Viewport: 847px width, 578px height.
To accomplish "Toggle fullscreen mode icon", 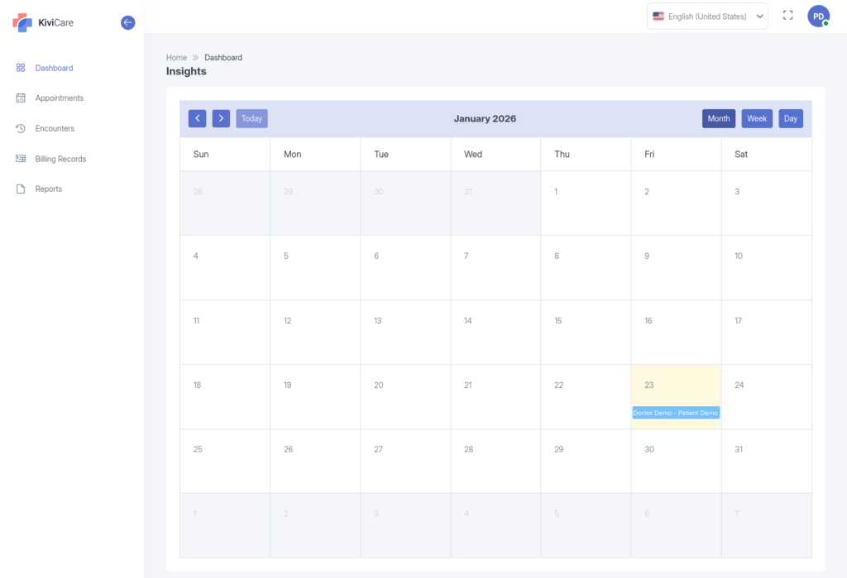I will pos(787,16).
